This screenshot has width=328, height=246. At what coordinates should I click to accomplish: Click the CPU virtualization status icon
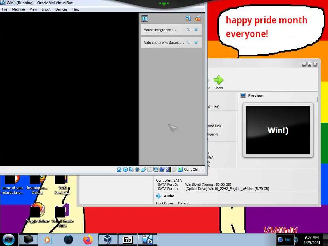tap(168, 169)
